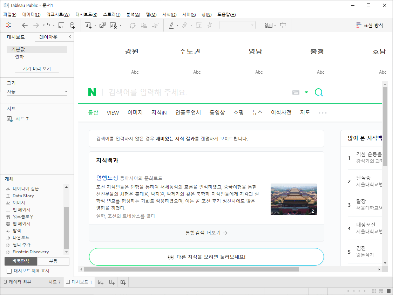The image size is (393, 295).
Task: Click the sort descending icon
Action: 155,25
